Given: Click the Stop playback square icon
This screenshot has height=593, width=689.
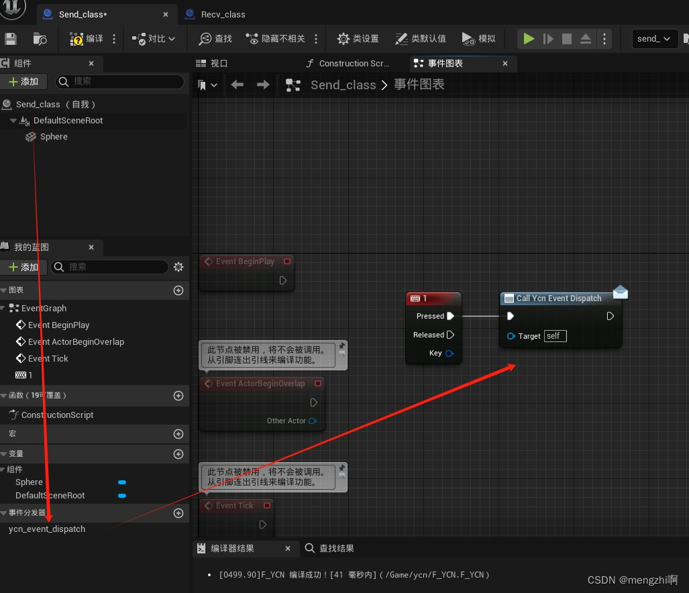Looking at the screenshot, I should tap(567, 39).
